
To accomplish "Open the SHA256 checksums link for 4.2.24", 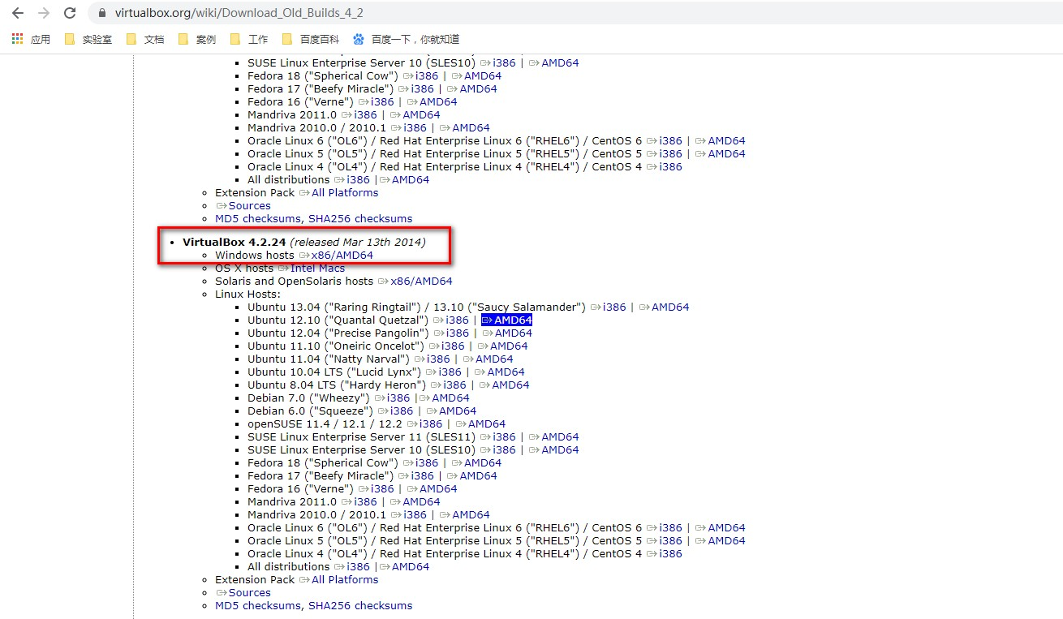I will [x=360, y=606].
